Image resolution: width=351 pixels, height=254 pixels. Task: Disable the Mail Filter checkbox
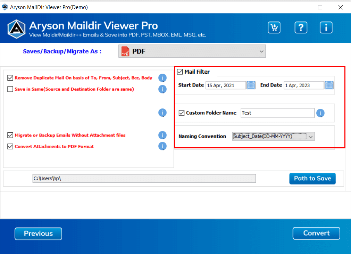pyautogui.click(x=180, y=72)
